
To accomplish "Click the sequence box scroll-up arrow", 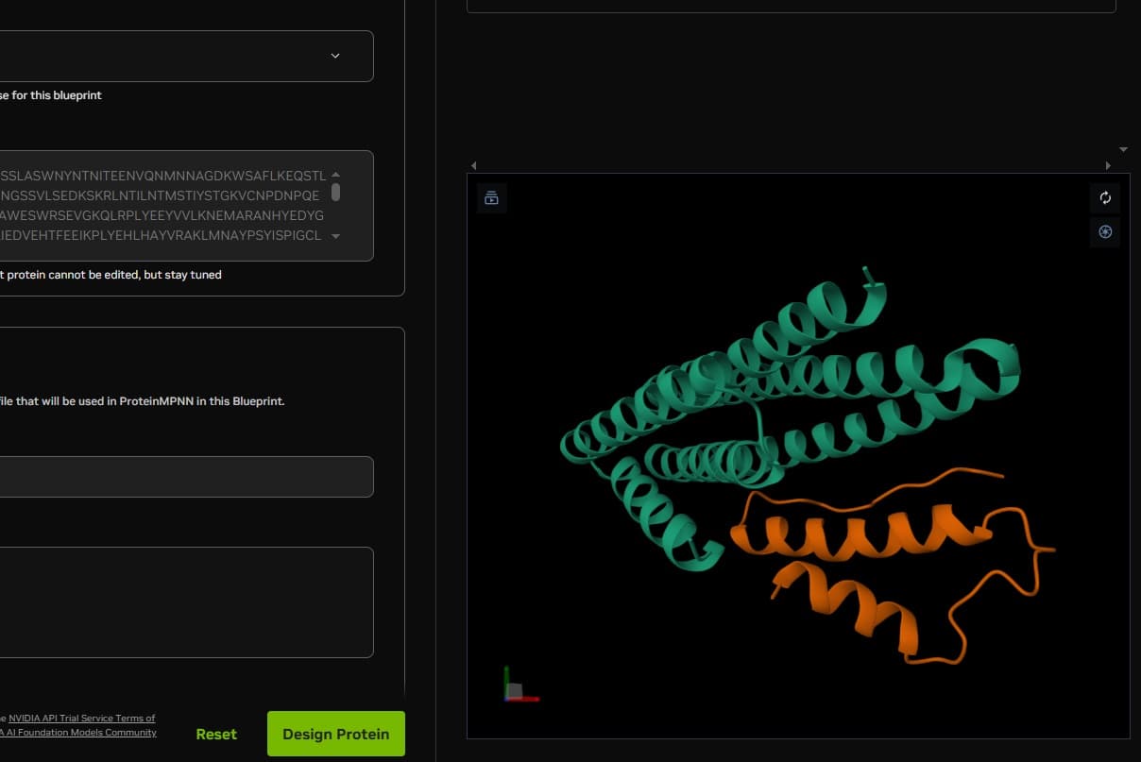I will tap(335, 175).
